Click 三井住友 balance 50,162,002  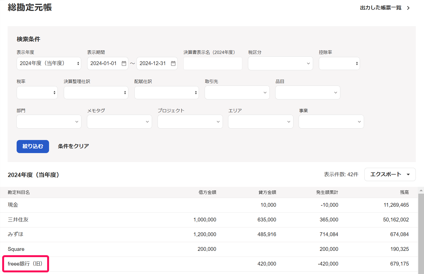pyautogui.click(x=396, y=220)
